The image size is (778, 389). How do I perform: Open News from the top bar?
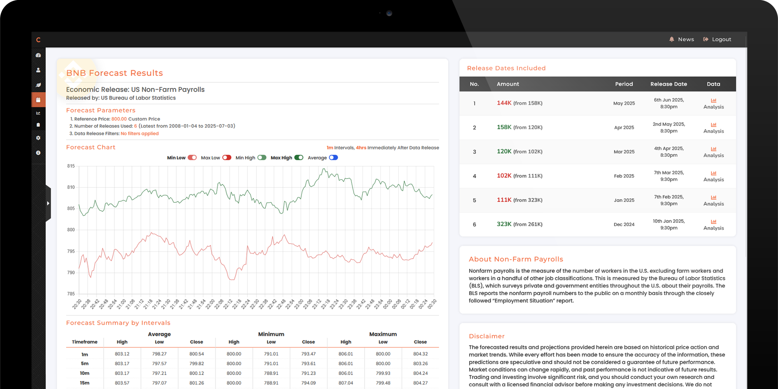[x=682, y=39]
